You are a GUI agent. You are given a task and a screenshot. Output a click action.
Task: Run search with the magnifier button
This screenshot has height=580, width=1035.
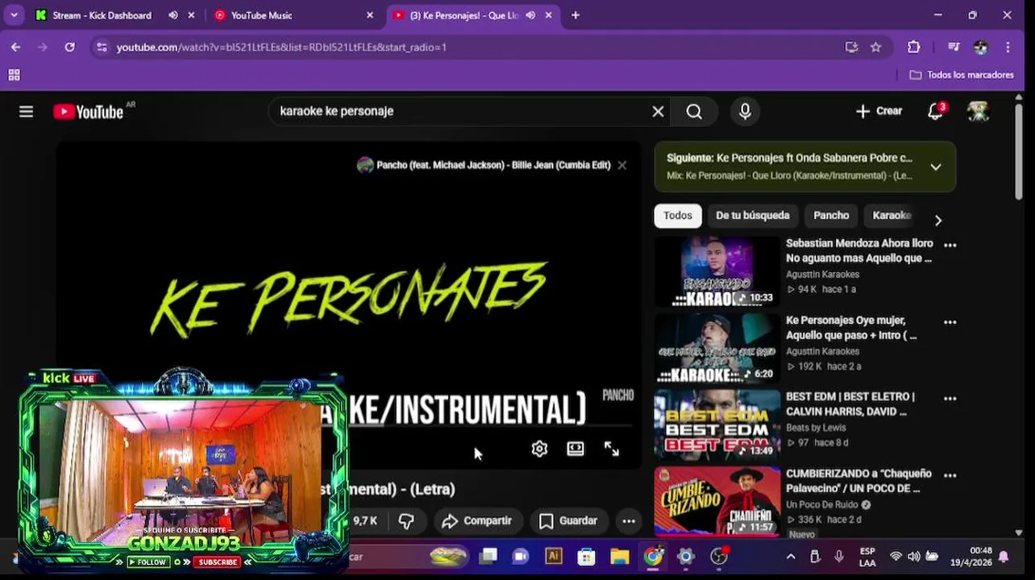pyautogui.click(x=694, y=112)
